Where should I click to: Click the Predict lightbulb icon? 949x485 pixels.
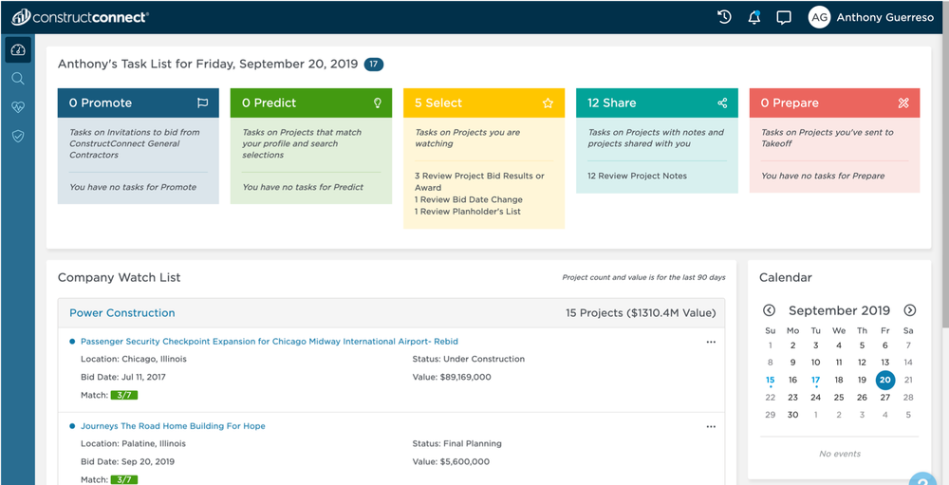point(378,103)
